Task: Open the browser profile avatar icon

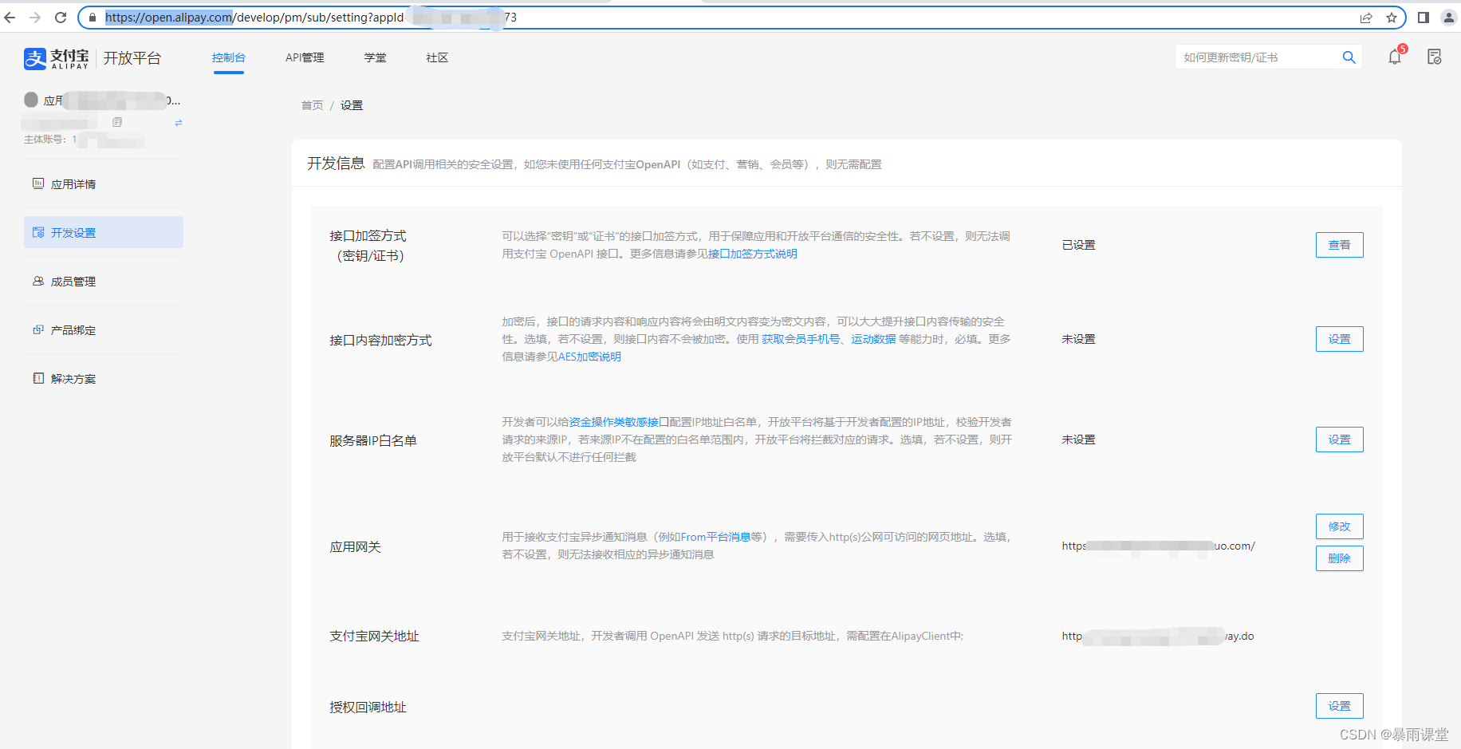Action: (x=1449, y=18)
